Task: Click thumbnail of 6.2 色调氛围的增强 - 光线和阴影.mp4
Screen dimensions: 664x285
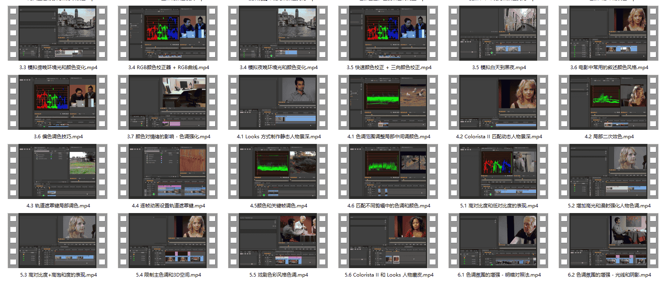Action: pos(608,241)
